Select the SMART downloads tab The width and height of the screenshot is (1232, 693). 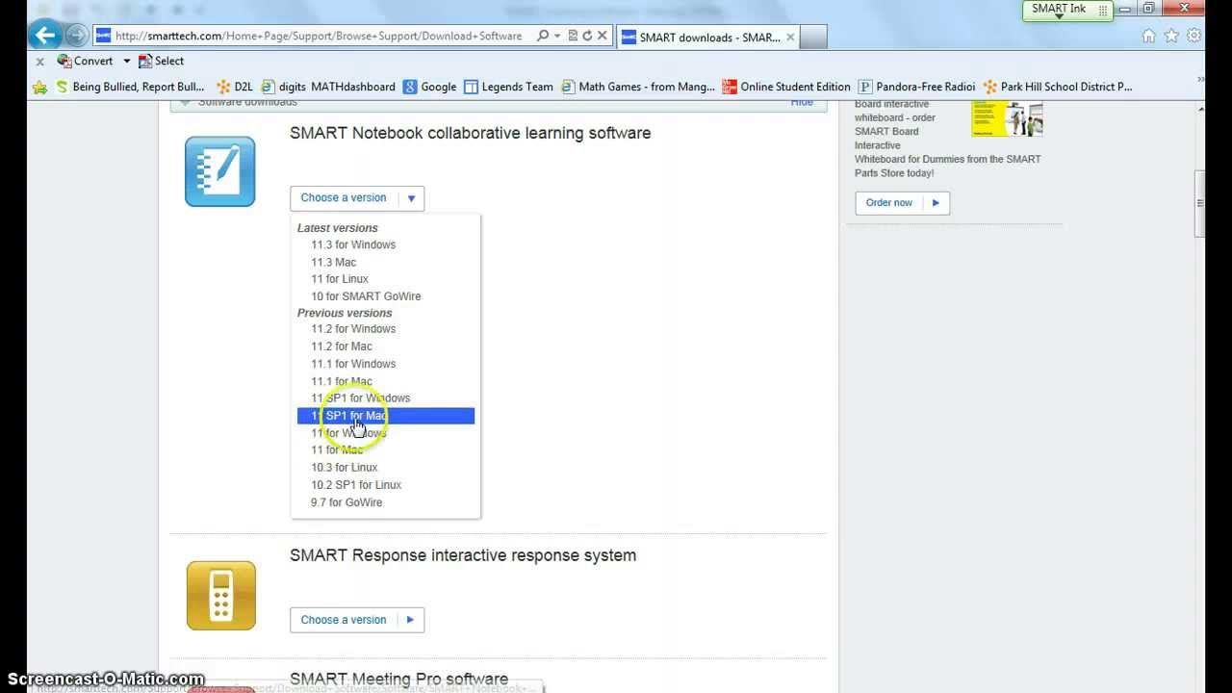coord(707,38)
